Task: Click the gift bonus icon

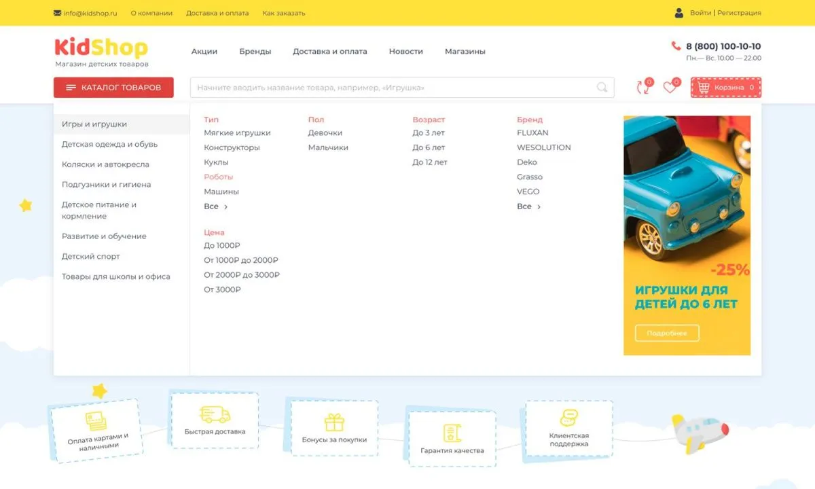Action: tap(334, 422)
